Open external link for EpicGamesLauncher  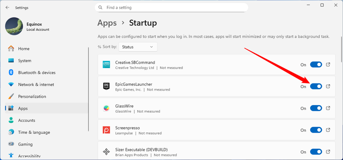328,86
